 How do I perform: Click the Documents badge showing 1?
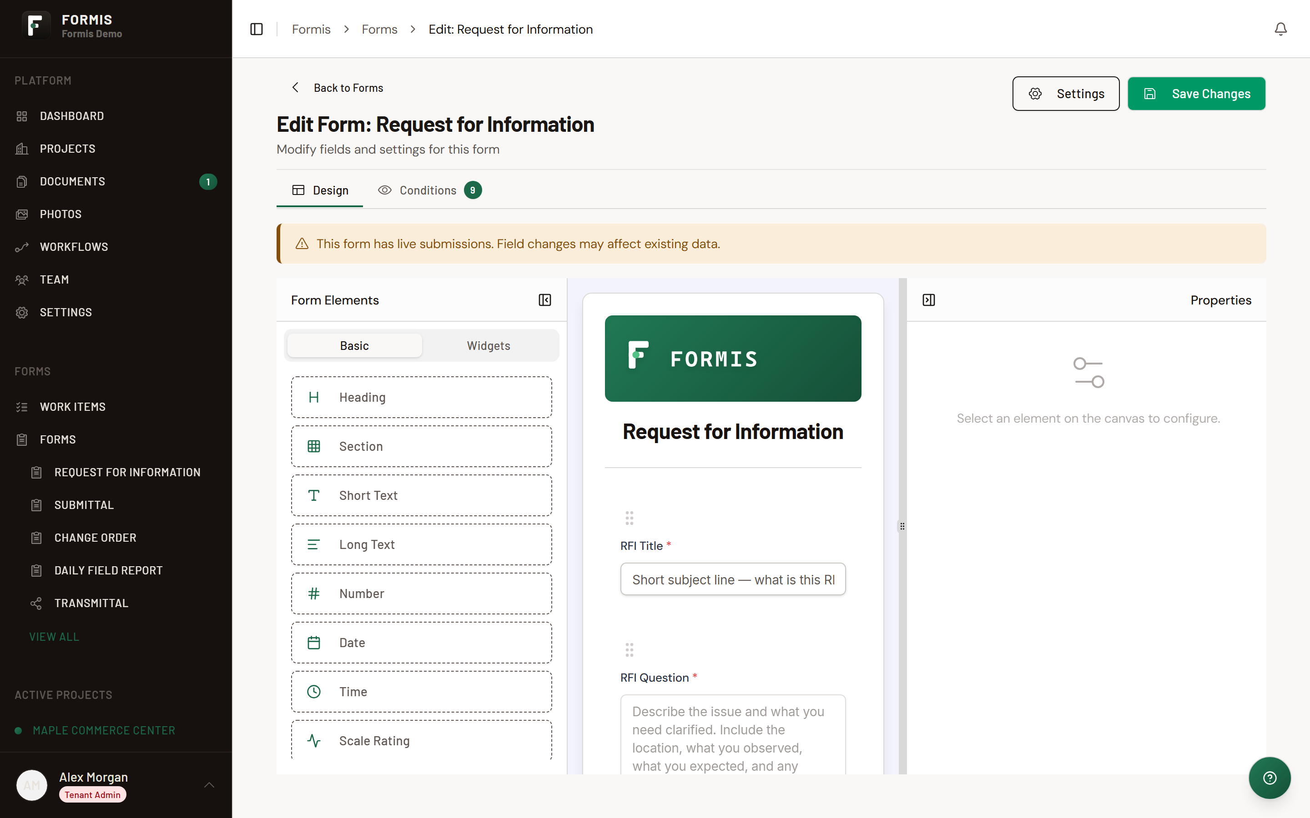click(x=208, y=182)
